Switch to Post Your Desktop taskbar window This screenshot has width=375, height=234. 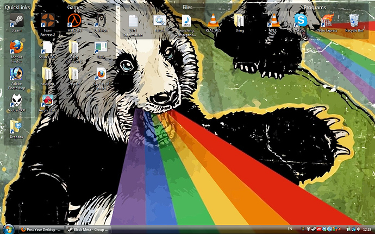click(x=41, y=230)
